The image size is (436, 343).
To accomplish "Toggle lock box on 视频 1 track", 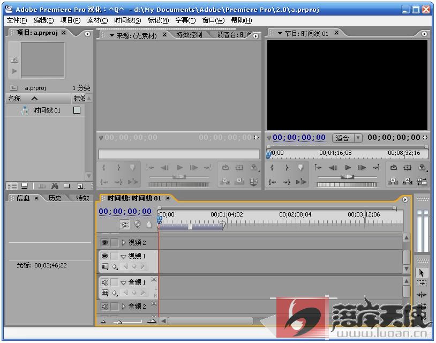I will click(x=114, y=256).
